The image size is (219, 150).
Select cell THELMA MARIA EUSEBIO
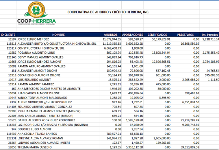(58, 147)
